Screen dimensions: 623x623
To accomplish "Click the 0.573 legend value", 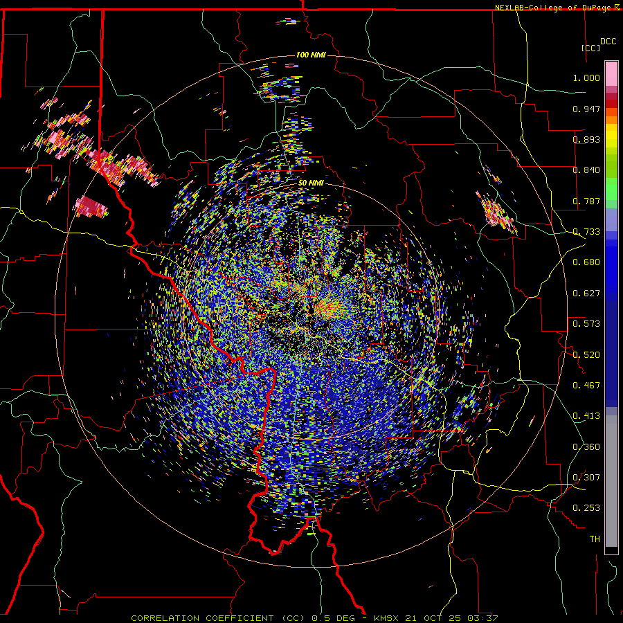I will [x=586, y=324].
